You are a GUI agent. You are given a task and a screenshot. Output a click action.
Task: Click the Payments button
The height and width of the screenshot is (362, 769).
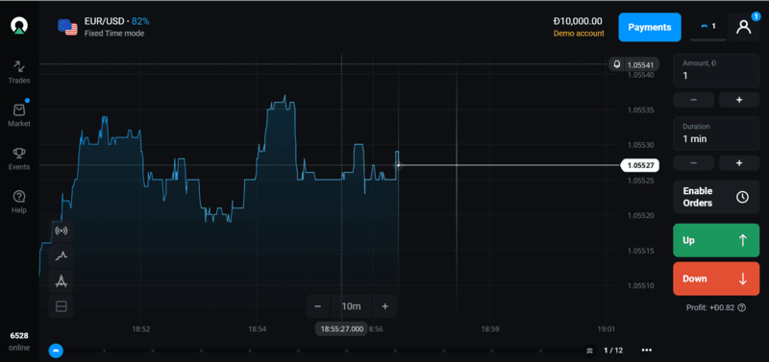point(650,28)
